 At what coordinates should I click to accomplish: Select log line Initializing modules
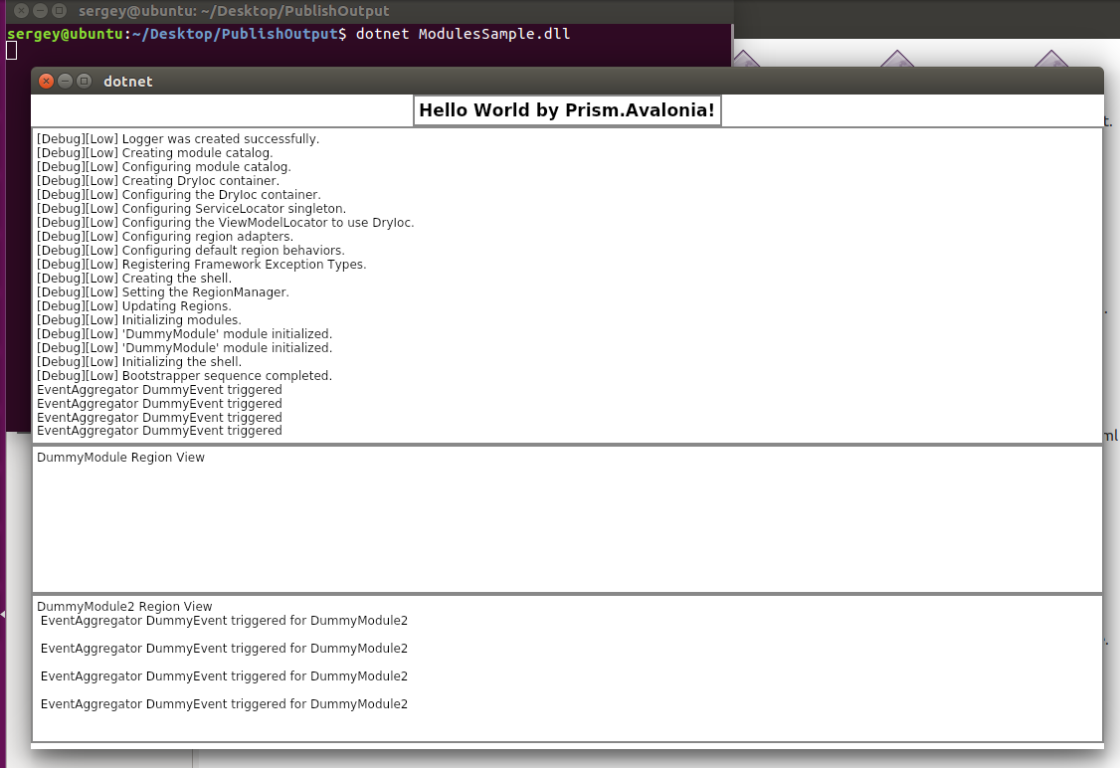click(139, 320)
